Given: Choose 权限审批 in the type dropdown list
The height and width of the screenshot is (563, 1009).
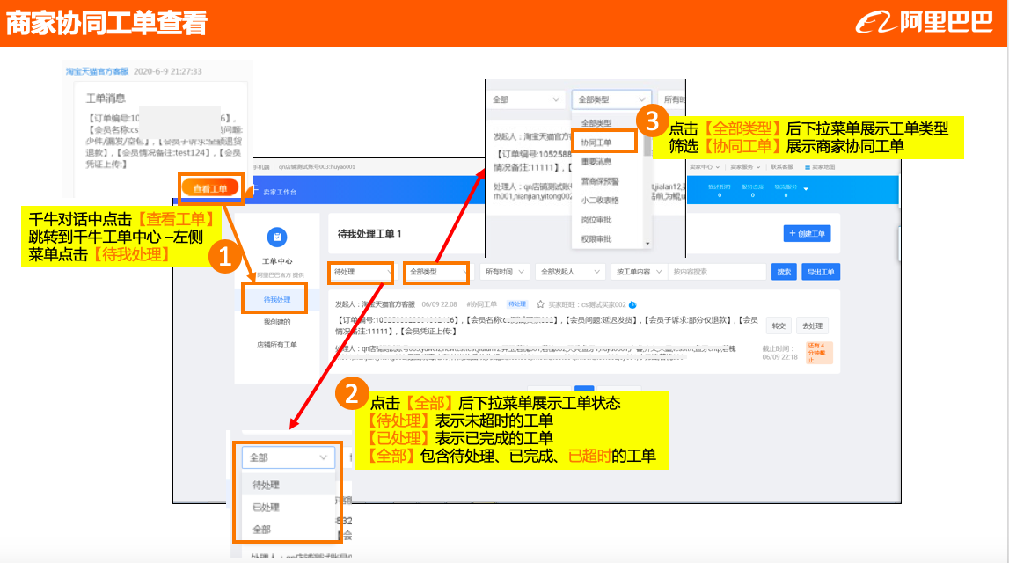Looking at the screenshot, I should 596,239.
